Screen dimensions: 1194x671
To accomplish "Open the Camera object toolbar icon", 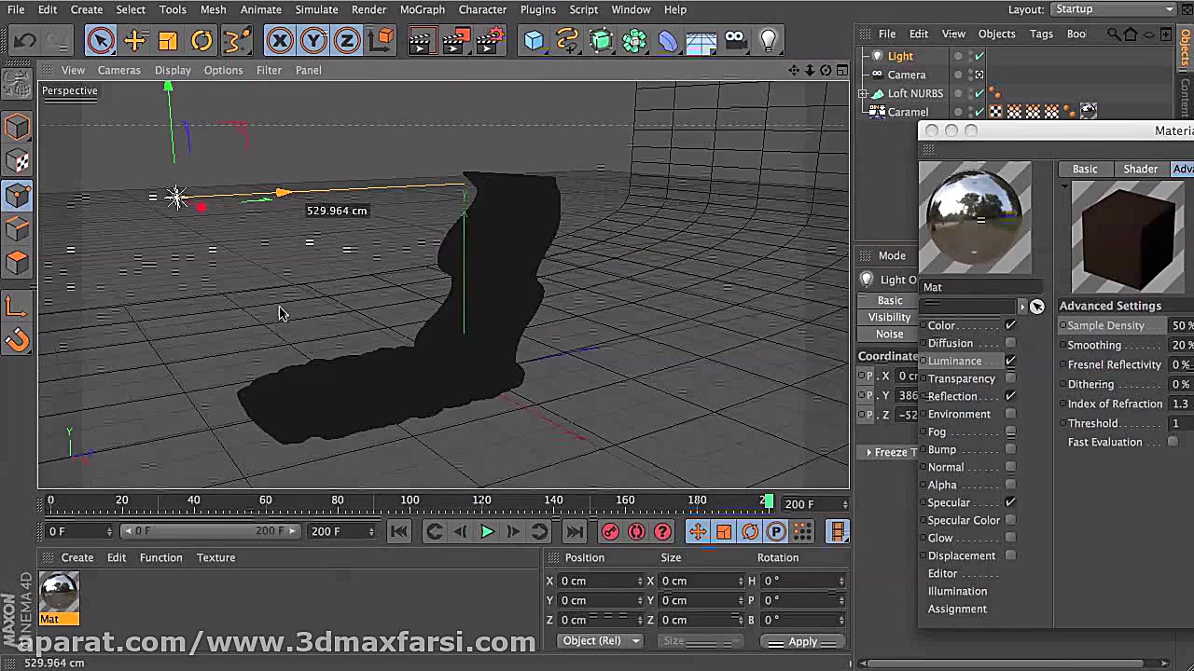I will (735, 40).
